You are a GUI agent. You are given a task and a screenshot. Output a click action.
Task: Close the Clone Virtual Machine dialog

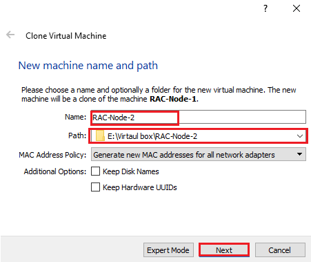[297, 8]
